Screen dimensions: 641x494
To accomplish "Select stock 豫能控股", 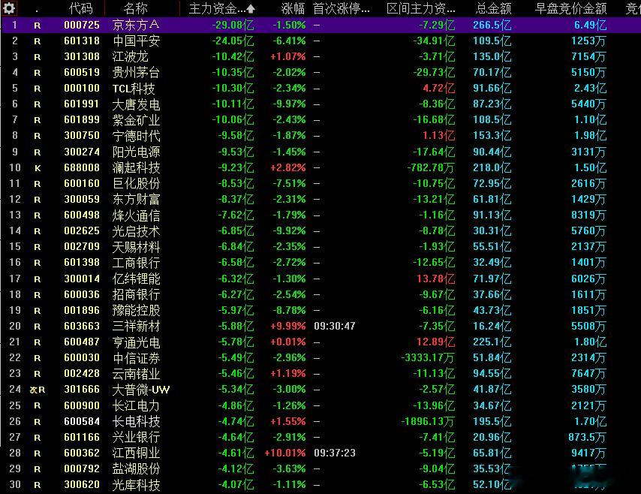I will [x=136, y=310].
